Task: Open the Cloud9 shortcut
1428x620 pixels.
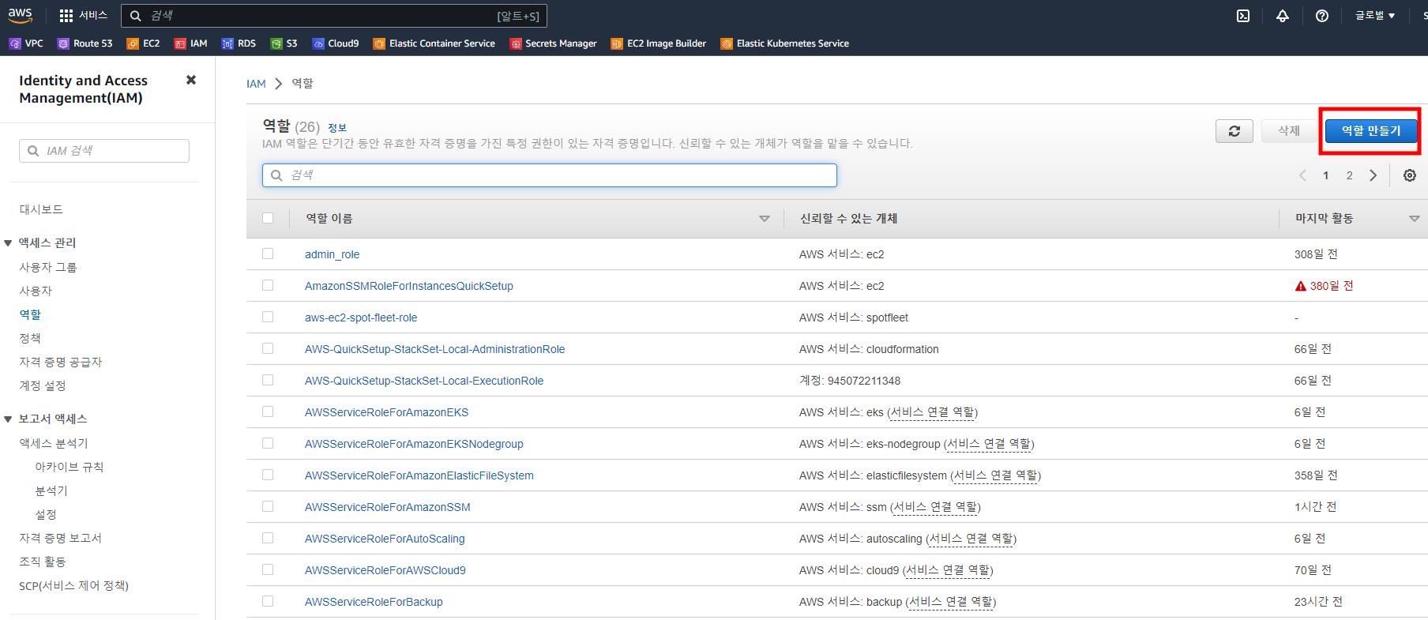Action: (x=335, y=43)
